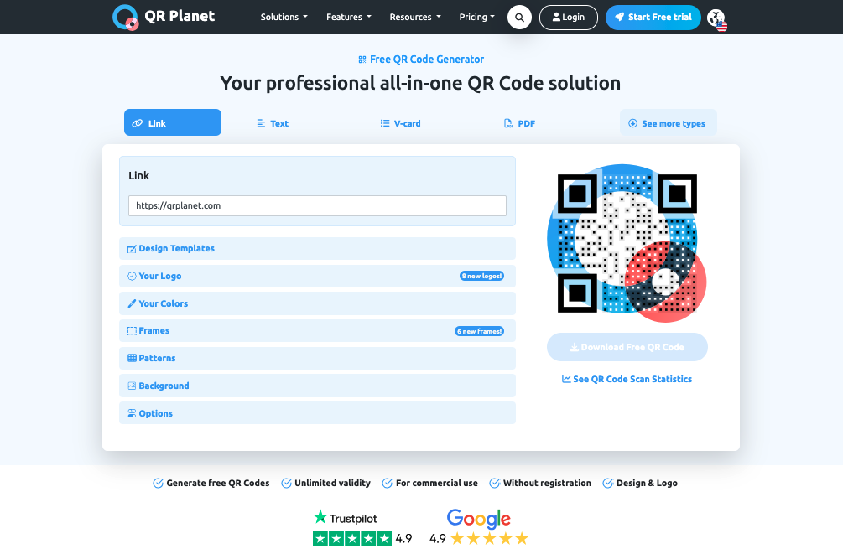Open the Resources dropdown menu
Screen dimensions: 843x554
point(415,18)
